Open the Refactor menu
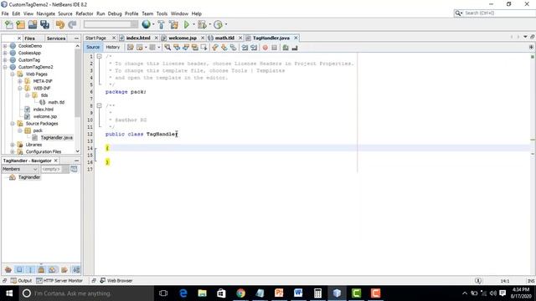Screen dimensions: 536x301 click(x=85, y=13)
